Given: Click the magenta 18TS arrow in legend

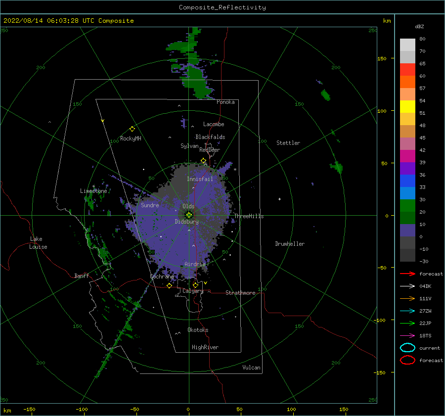Looking at the screenshot, I should click(x=407, y=335).
